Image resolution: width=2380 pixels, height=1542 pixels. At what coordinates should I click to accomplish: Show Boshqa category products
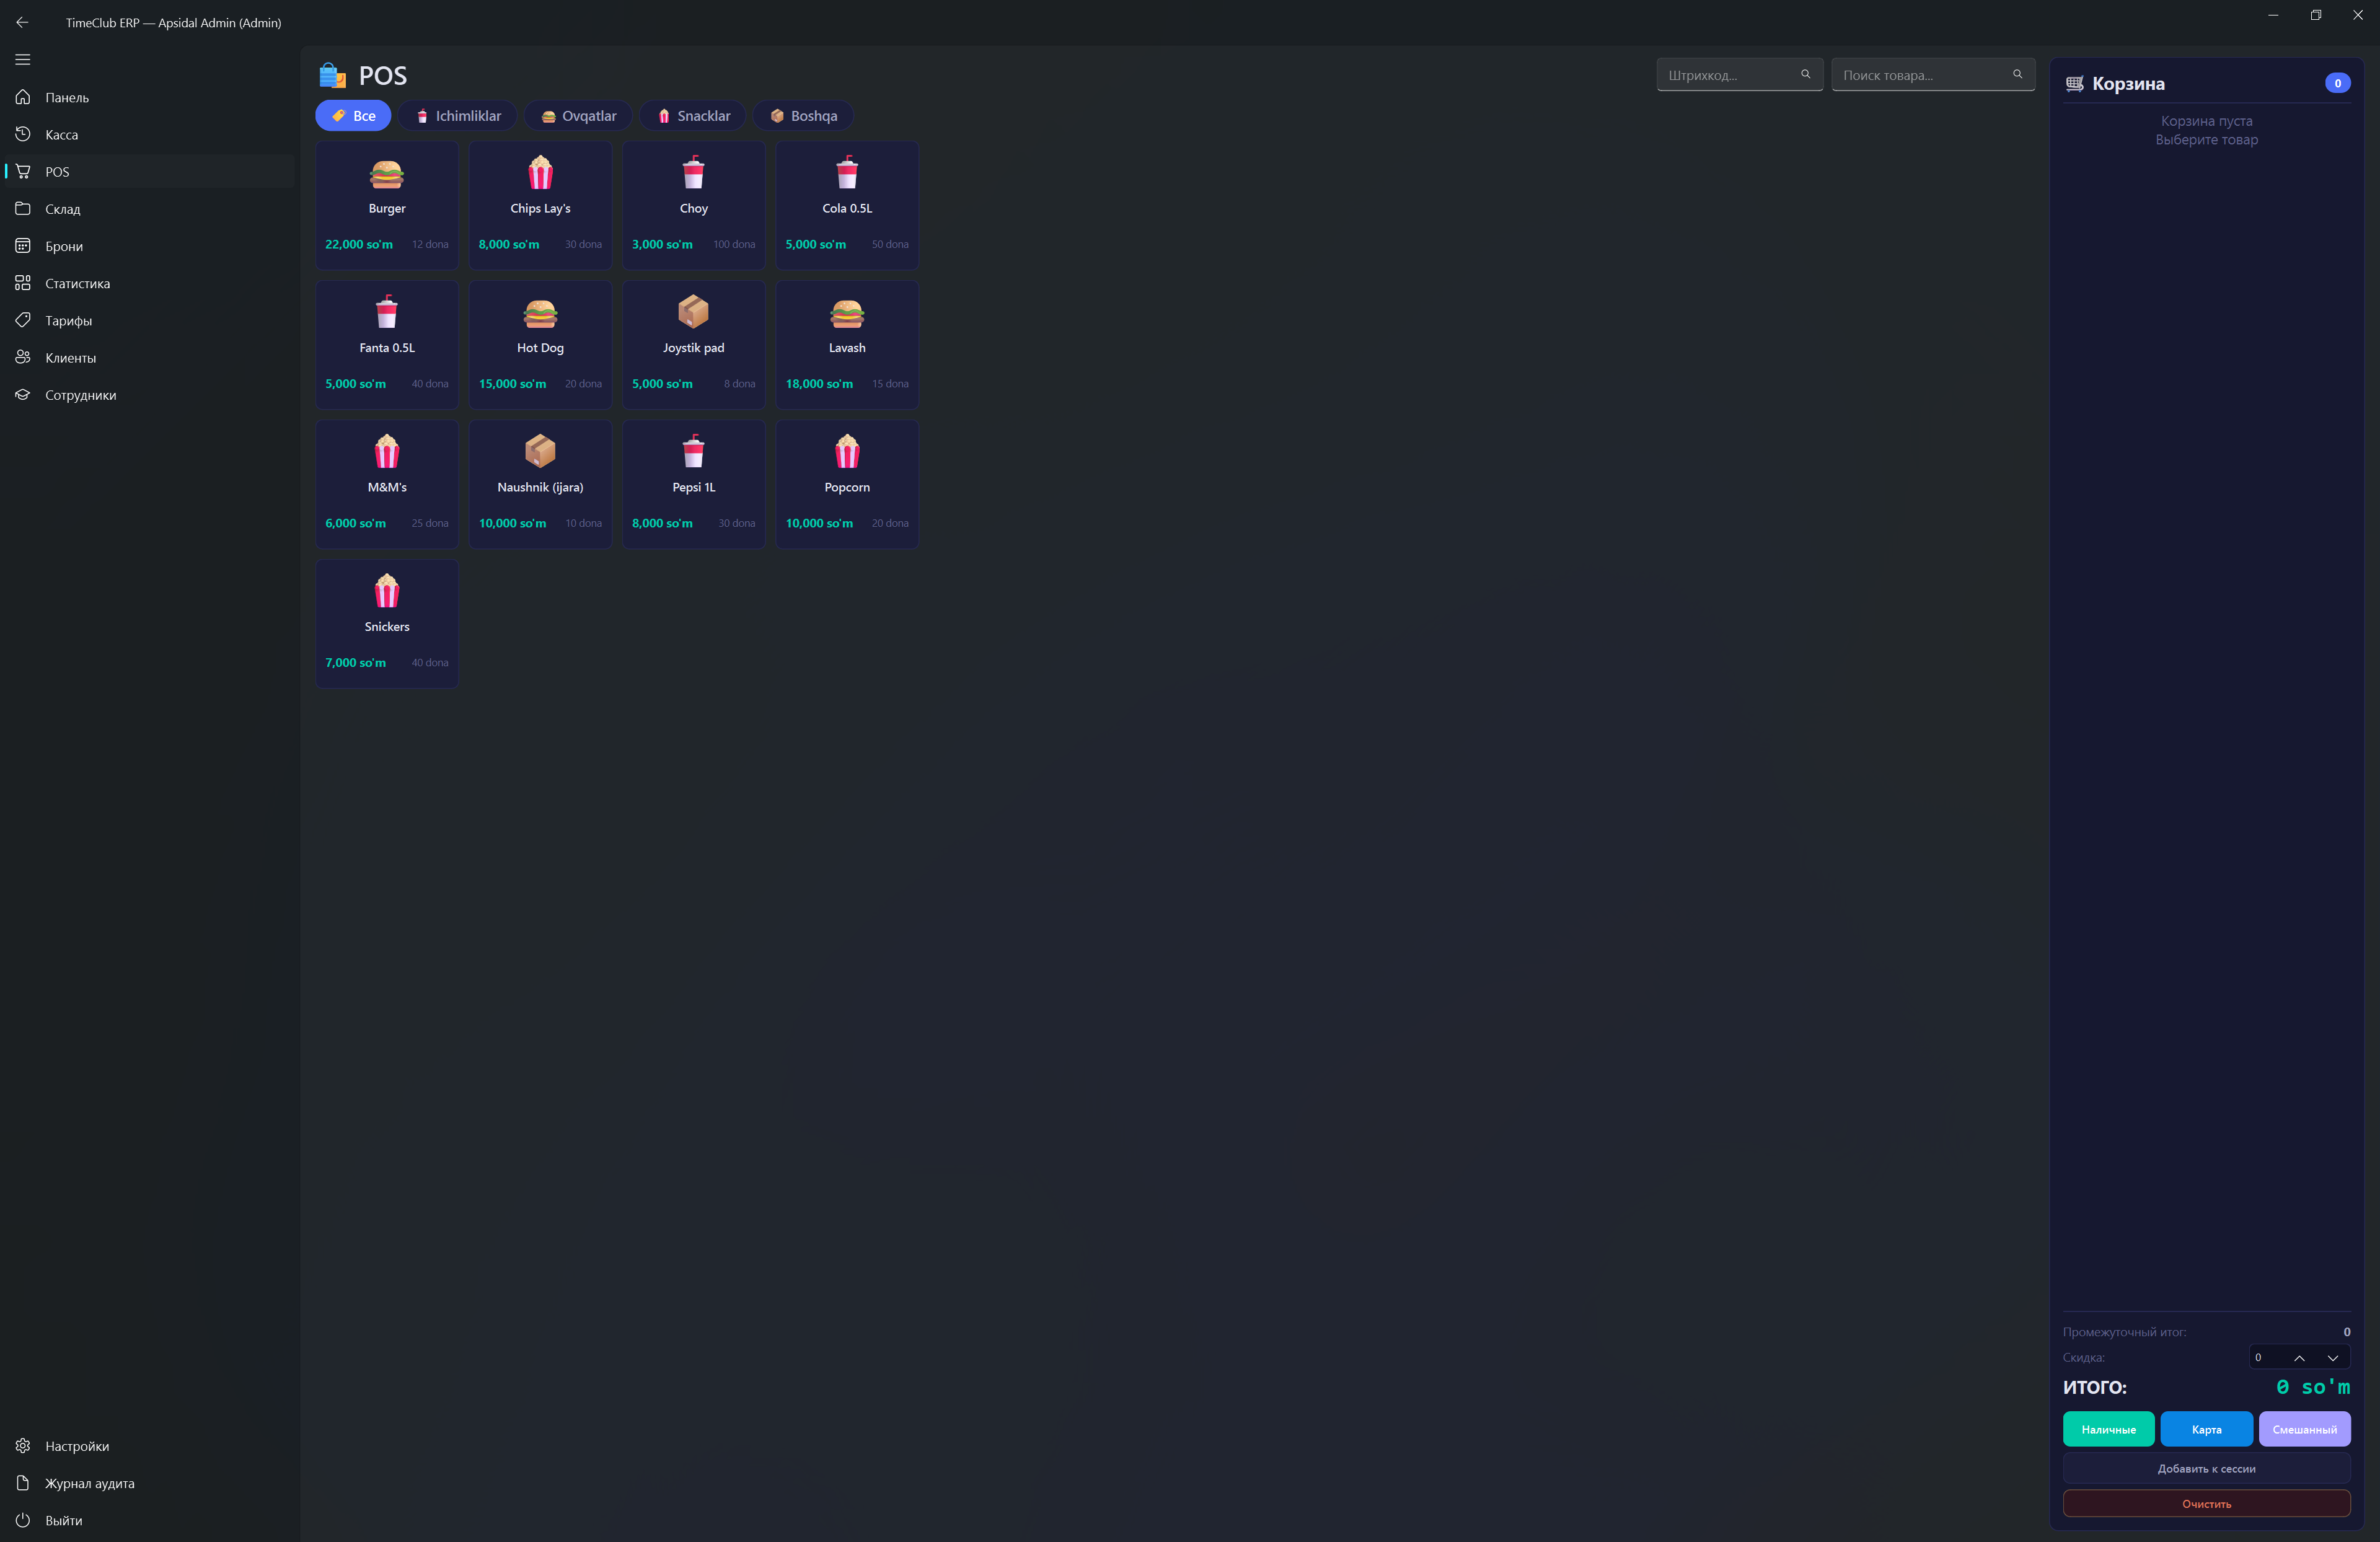point(803,116)
